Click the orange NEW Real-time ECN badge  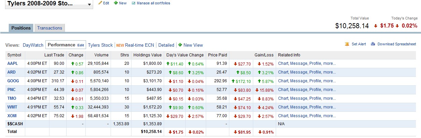click(x=120, y=45)
